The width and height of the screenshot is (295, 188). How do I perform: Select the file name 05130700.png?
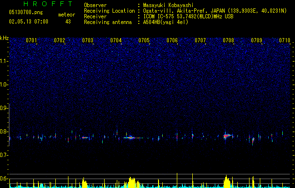point(26,12)
